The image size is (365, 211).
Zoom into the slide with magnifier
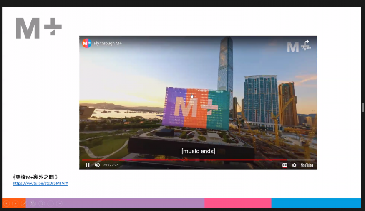[41, 204]
